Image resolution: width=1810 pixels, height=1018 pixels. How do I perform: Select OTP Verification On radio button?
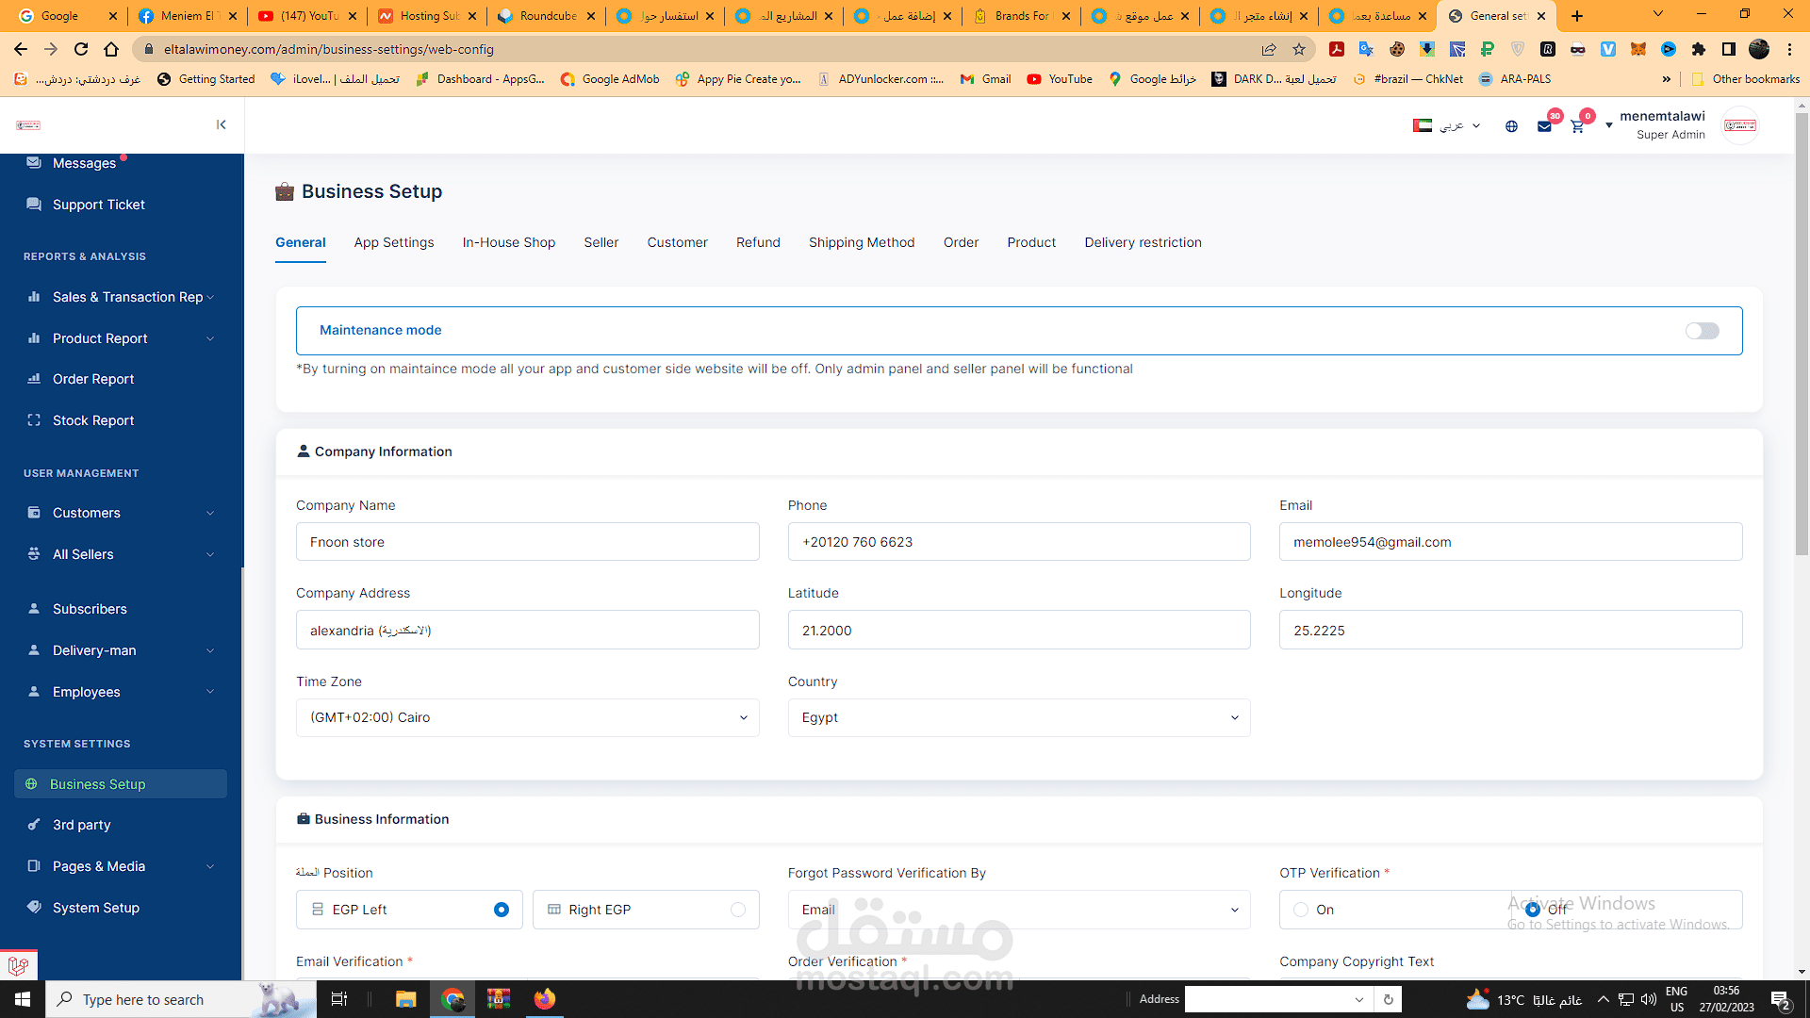tap(1301, 910)
